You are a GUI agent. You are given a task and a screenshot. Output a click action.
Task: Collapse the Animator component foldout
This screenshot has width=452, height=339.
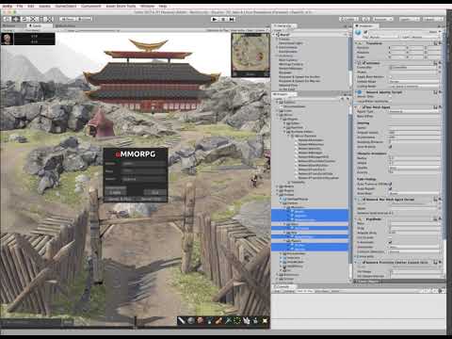(357, 63)
